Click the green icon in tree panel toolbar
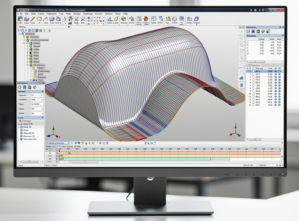The width and height of the screenshot is (299, 221). (x=40, y=31)
